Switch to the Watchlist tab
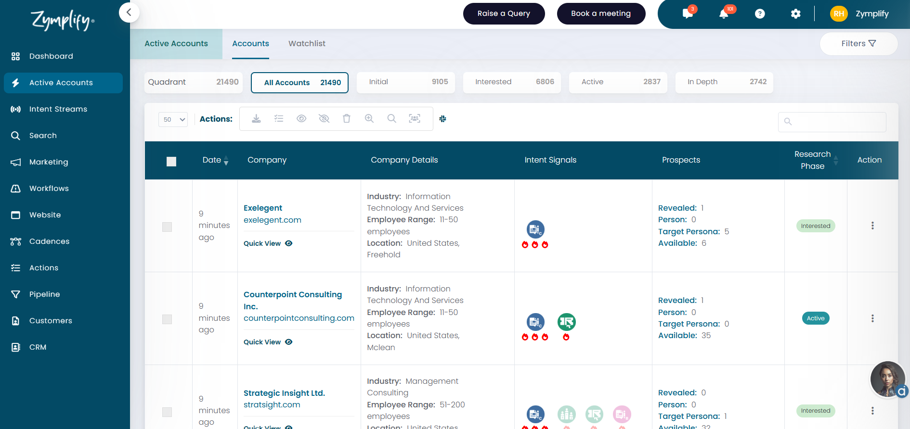Viewport: 910px width, 429px height. [x=307, y=44]
